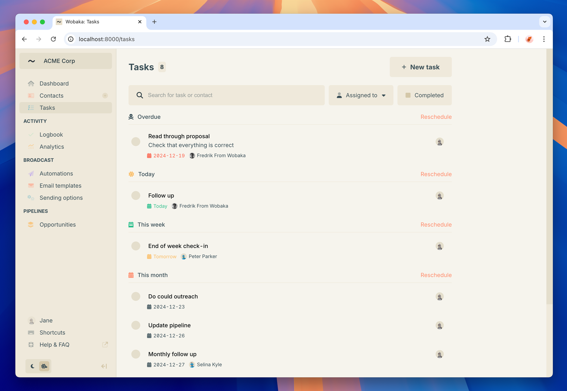
Task: Open contact Selina Kyle
Action: tap(206, 365)
